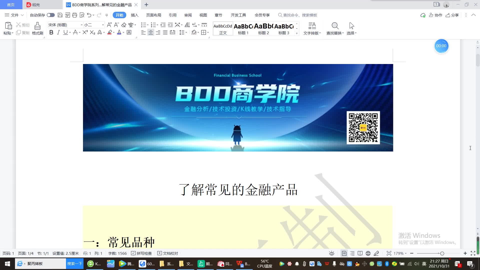Toggle spell check (拼写检查) in status bar
The width and height of the screenshot is (480, 270).
pyautogui.click(x=141, y=253)
